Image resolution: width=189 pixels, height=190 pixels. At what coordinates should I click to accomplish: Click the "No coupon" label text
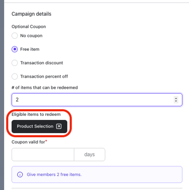tap(31, 36)
